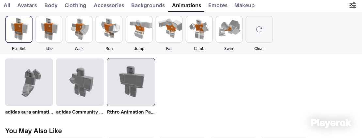Viewport: 362px width, 138px height.
Task: Click the Full Set label text
Action: [19, 49]
